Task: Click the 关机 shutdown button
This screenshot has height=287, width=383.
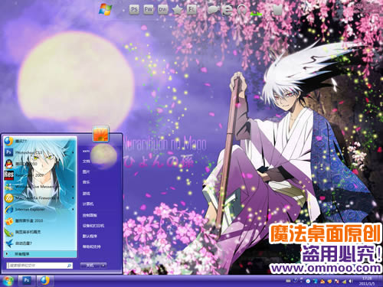Action: click(x=90, y=266)
